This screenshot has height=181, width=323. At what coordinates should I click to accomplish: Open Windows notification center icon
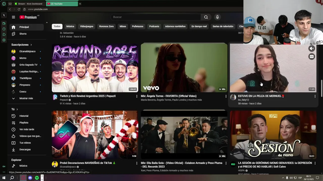click(318, 178)
